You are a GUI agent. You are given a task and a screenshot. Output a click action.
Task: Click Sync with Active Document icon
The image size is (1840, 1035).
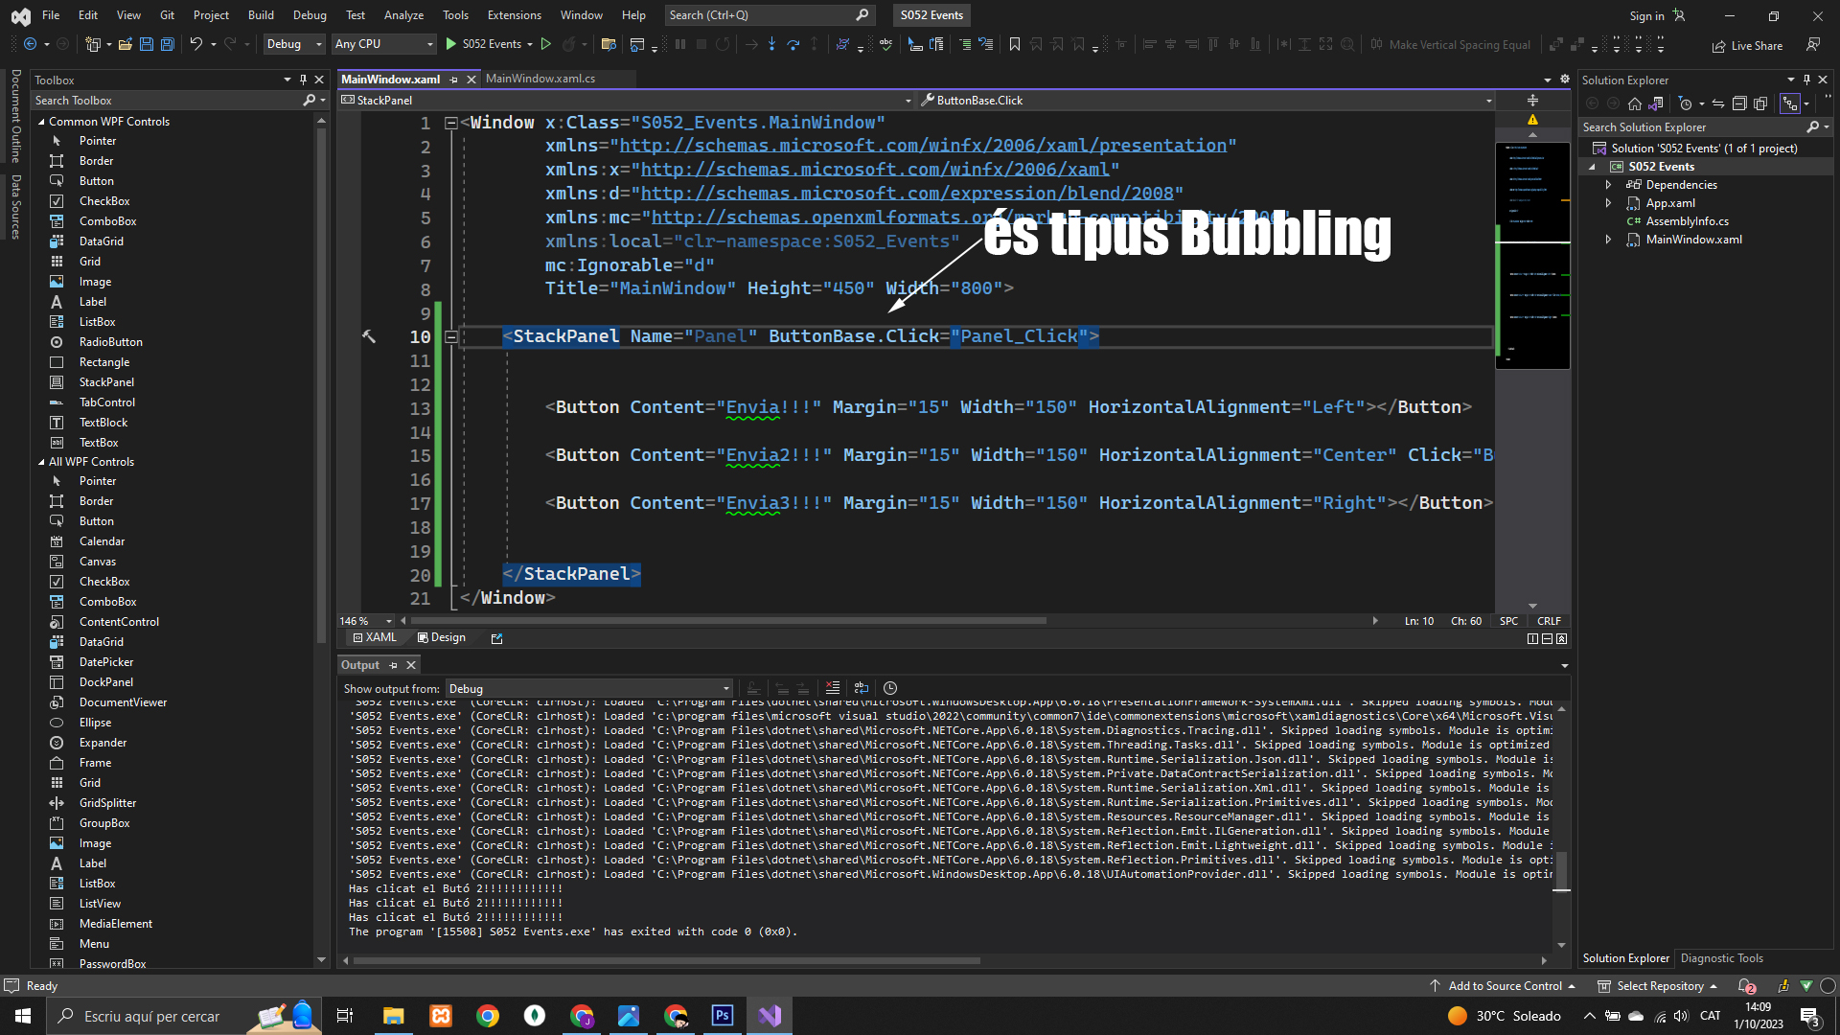pos(1718,103)
